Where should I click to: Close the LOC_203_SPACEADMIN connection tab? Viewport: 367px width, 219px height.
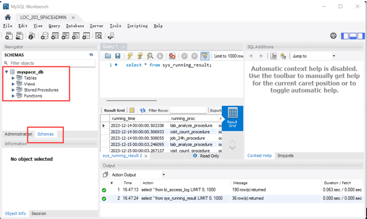pyautogui.click(x=73, y=18)
